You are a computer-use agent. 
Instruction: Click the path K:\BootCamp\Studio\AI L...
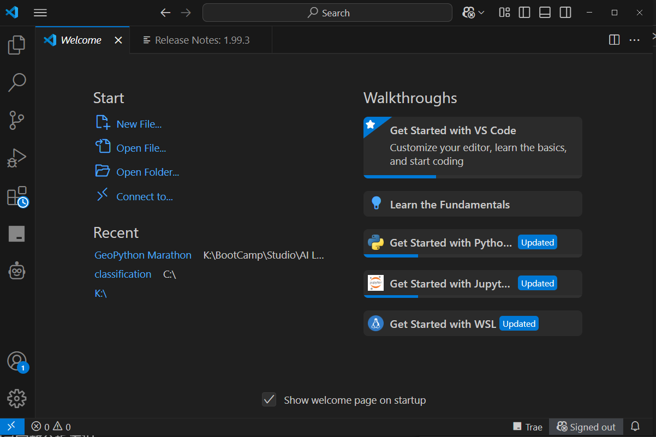pos(264,255)
